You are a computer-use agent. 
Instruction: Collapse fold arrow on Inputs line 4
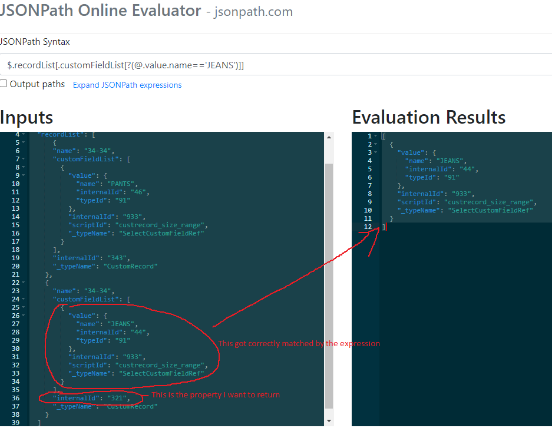point(23,134)
